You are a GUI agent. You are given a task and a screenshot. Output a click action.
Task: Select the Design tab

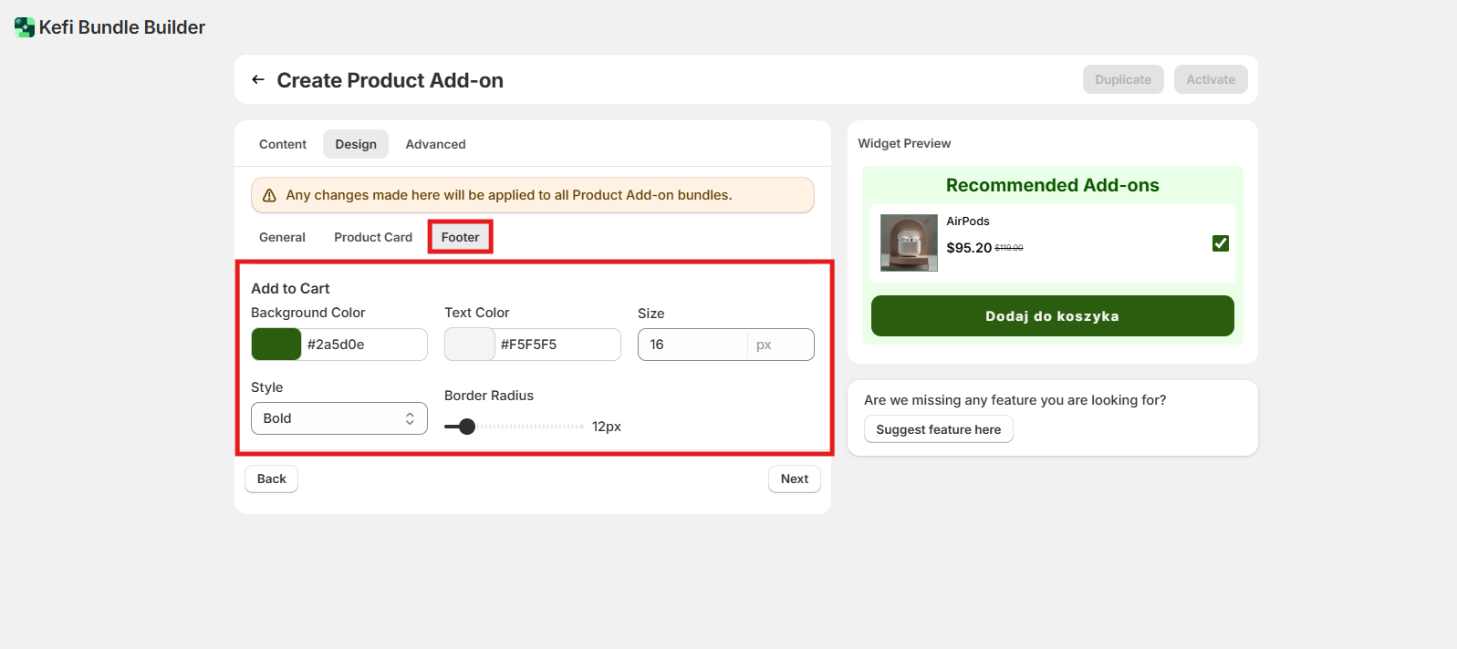356,144
